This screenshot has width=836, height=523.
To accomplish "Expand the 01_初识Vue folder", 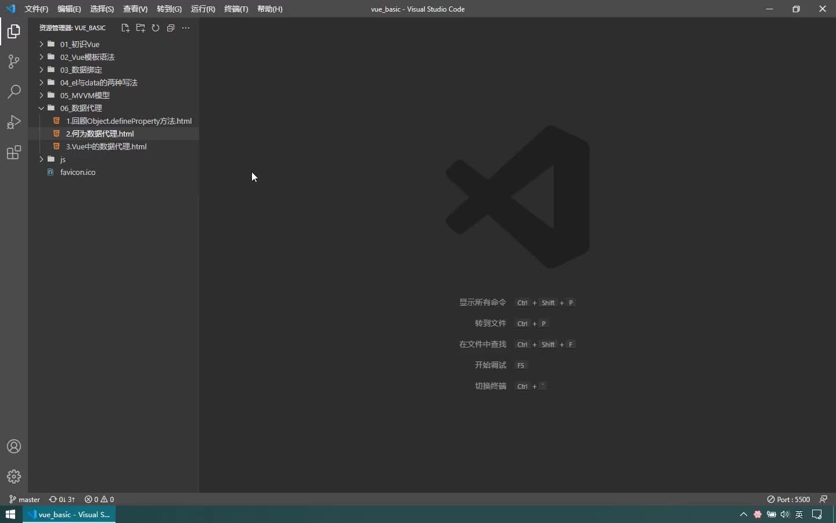I will click(x=113, y=44).
